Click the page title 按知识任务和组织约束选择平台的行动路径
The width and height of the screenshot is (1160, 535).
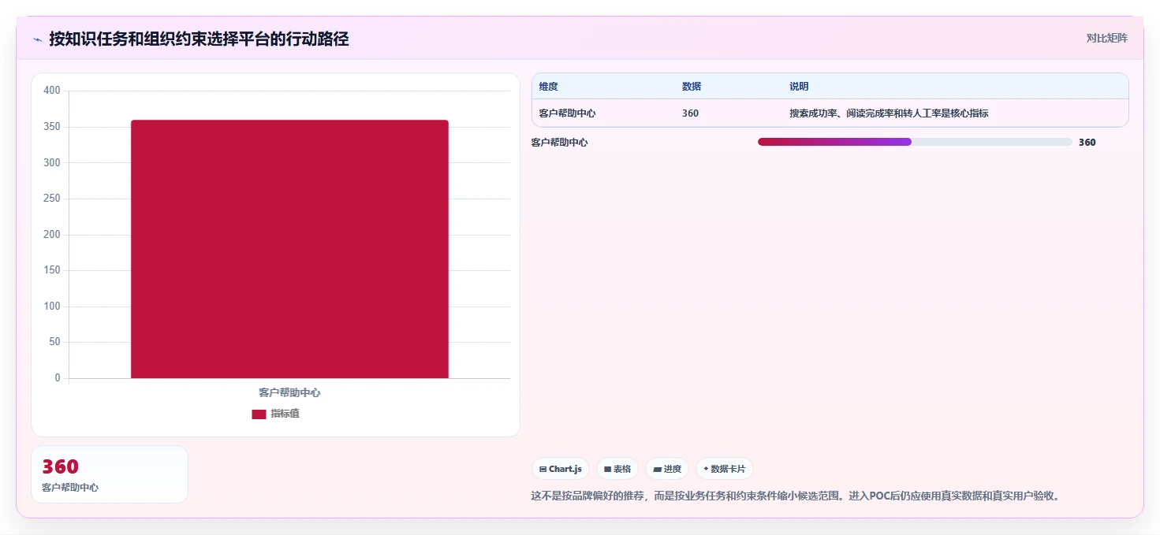click(199, 39)
